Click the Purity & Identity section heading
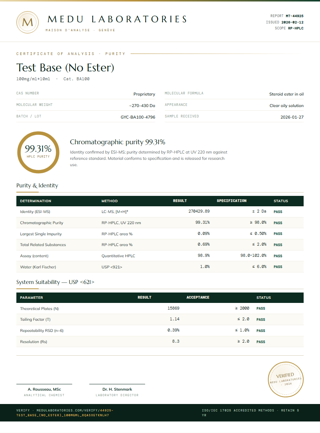The image size is (320, 433). click(37, 185)
